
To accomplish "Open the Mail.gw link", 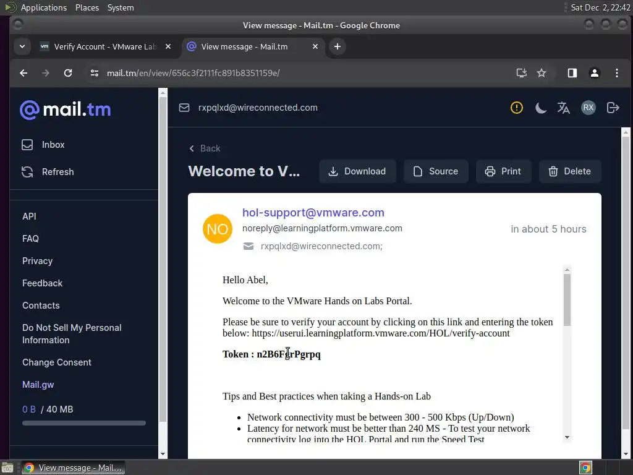I will point(38,385).
